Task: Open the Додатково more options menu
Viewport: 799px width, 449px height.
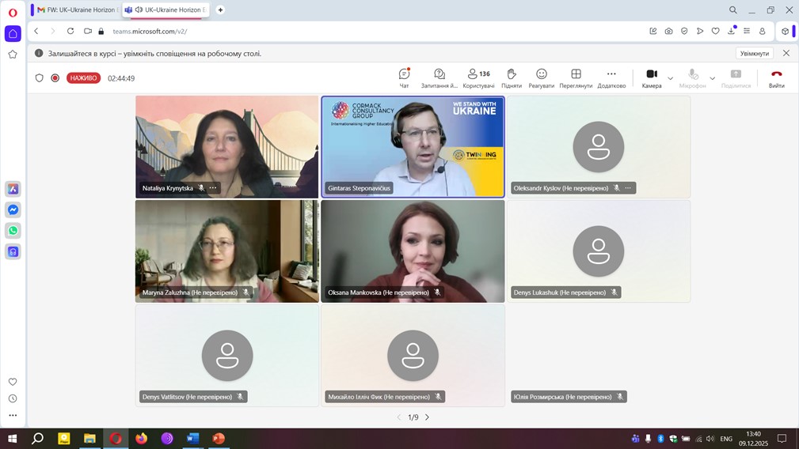Action: (611, 77)
